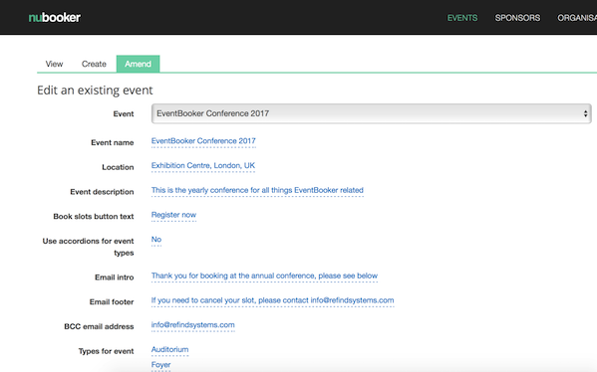Edit the event description text
597x372 pixels.
257,190
